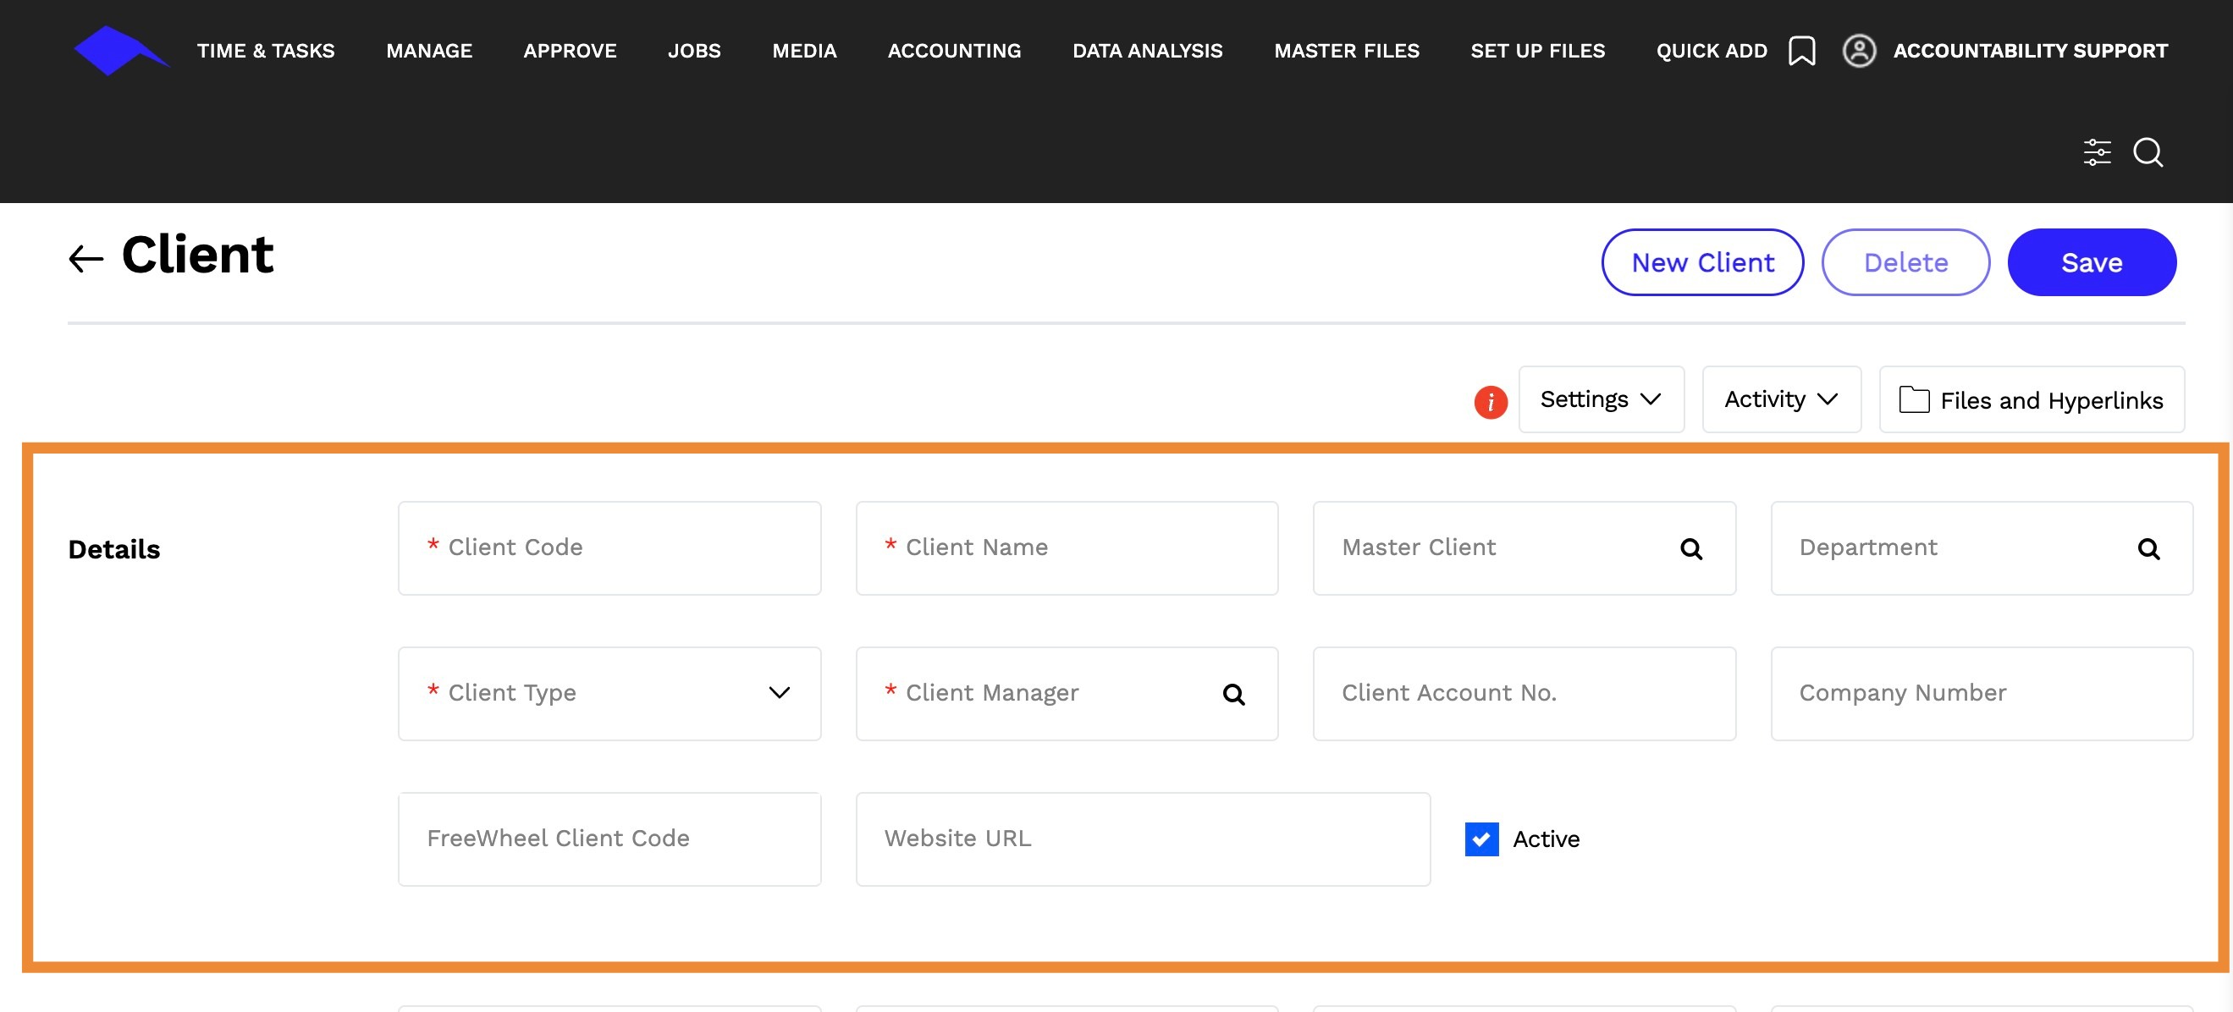Open the Client Type dropdown
The width and height of the screenshot is (2233, 1012).
click(x=609, y=693)
